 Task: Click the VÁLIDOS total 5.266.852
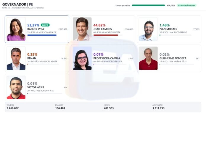tap(13, 108)
